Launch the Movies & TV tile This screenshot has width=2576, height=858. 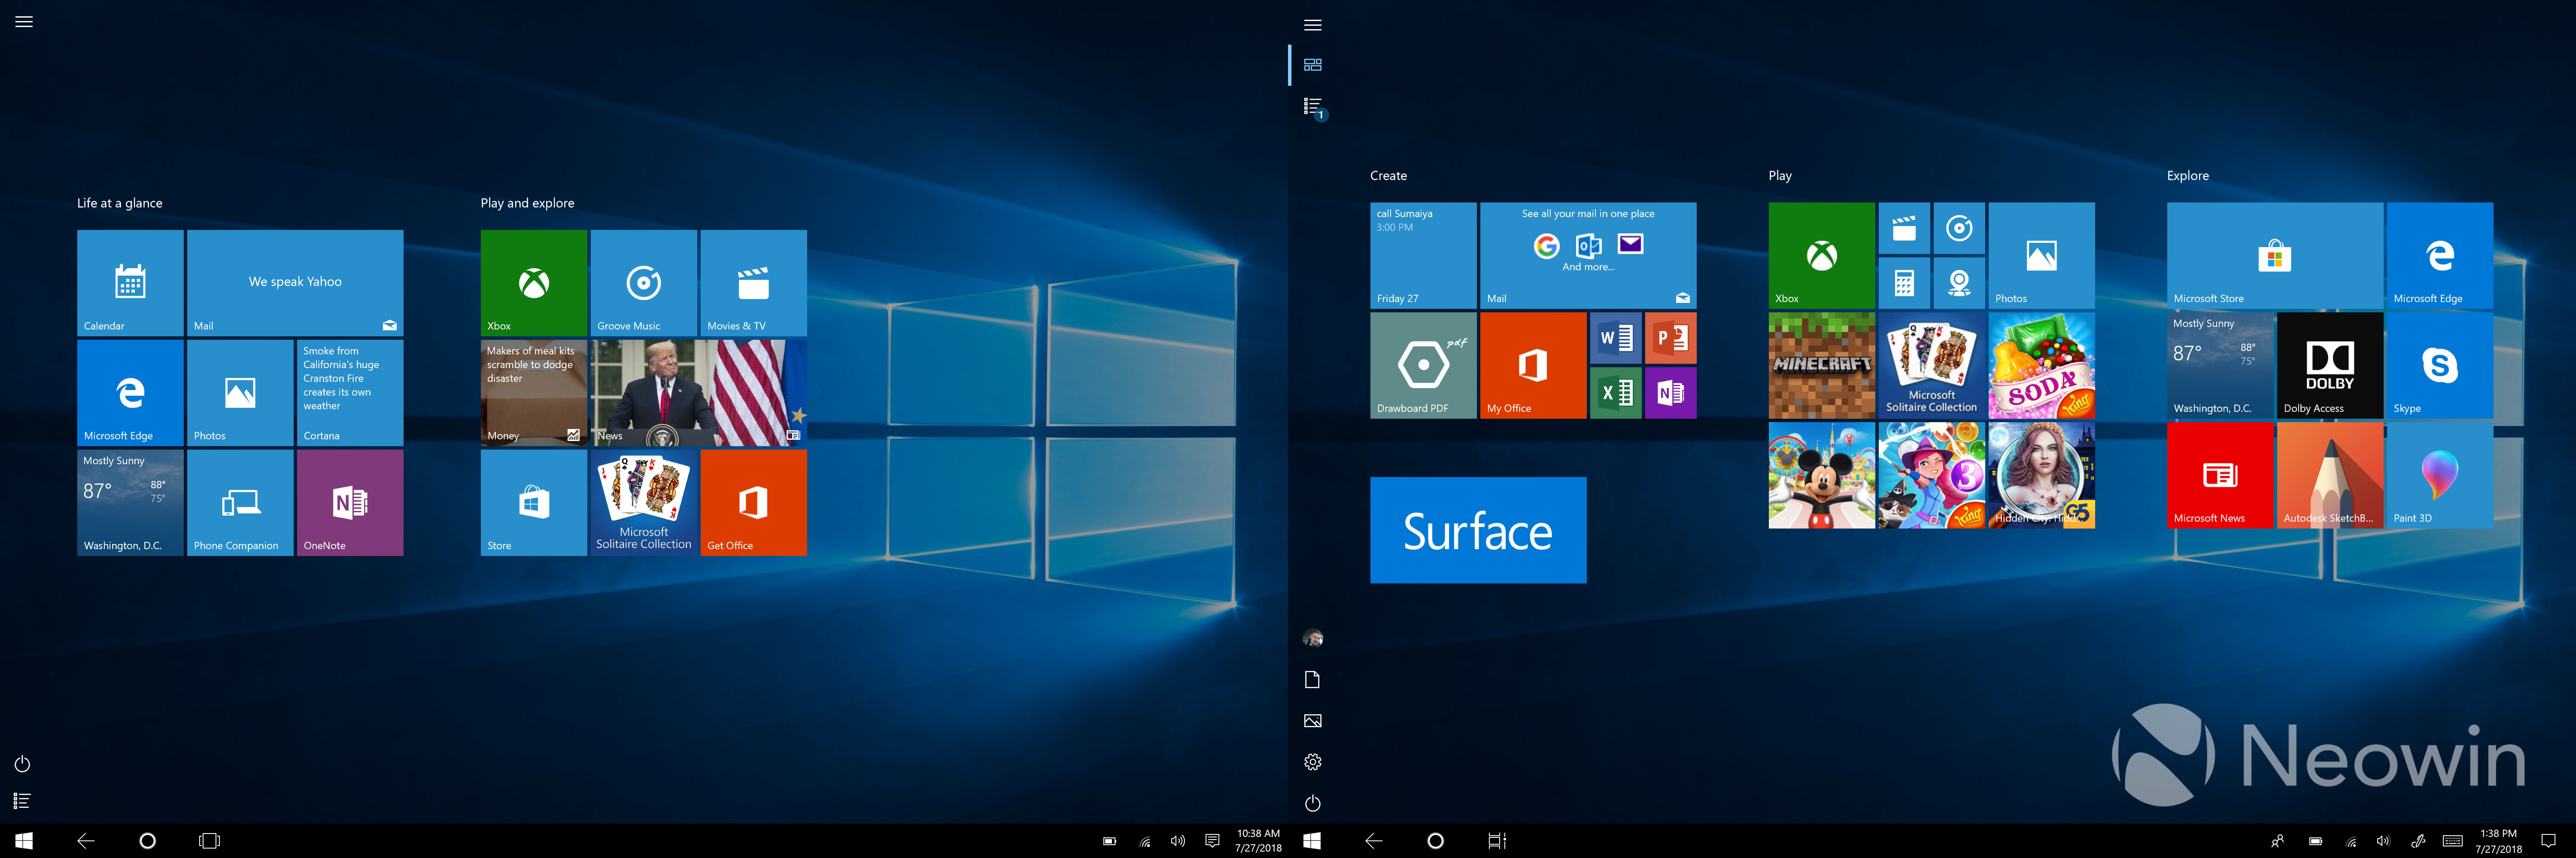tap(753, 283)
